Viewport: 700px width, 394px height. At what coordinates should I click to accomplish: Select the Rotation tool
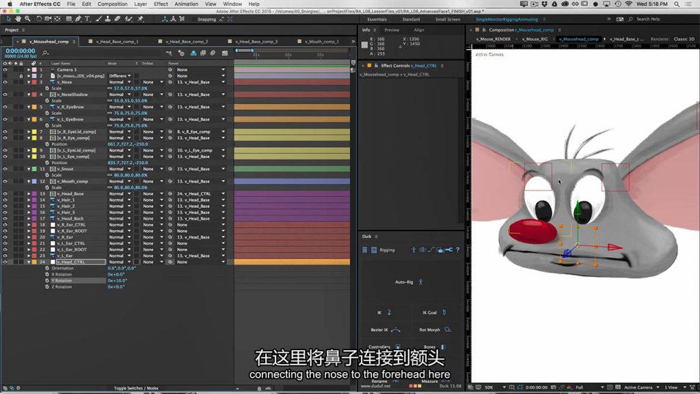(x=39, y=18)
